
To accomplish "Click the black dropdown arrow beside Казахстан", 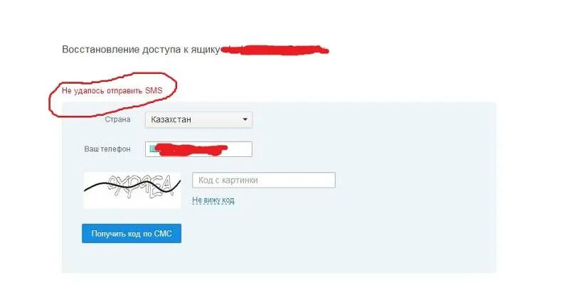I will (245, 119).
